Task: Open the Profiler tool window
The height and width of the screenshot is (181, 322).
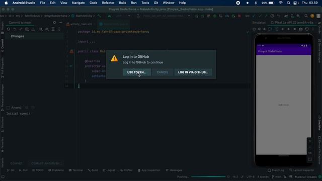Action: coord(126,170)
